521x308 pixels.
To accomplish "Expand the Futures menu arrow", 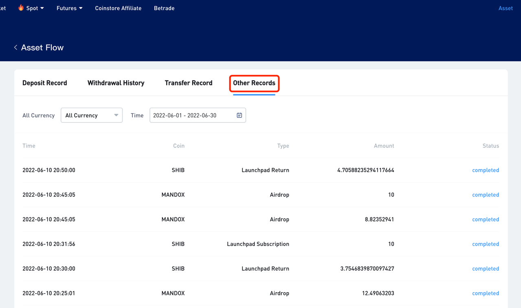I will (81, 8).
